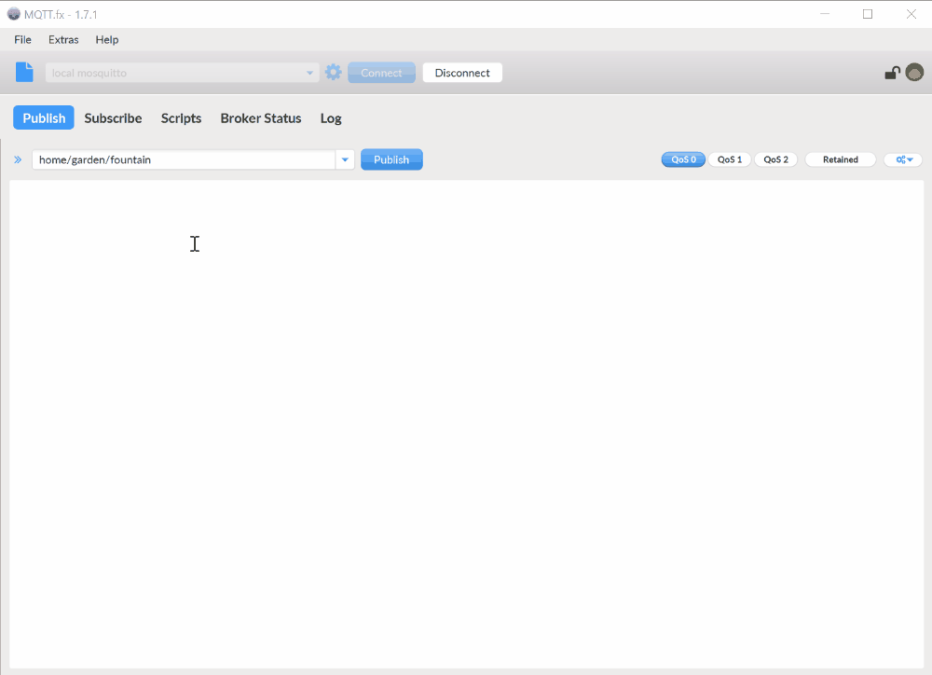
Task: Open the File menu
Action: coord(22,40)
